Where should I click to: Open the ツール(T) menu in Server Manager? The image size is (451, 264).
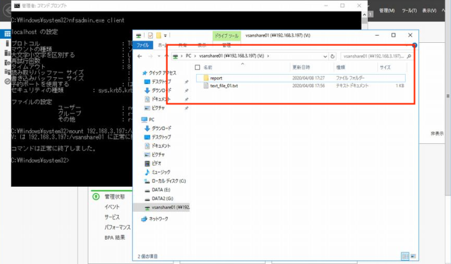[409, 10]
